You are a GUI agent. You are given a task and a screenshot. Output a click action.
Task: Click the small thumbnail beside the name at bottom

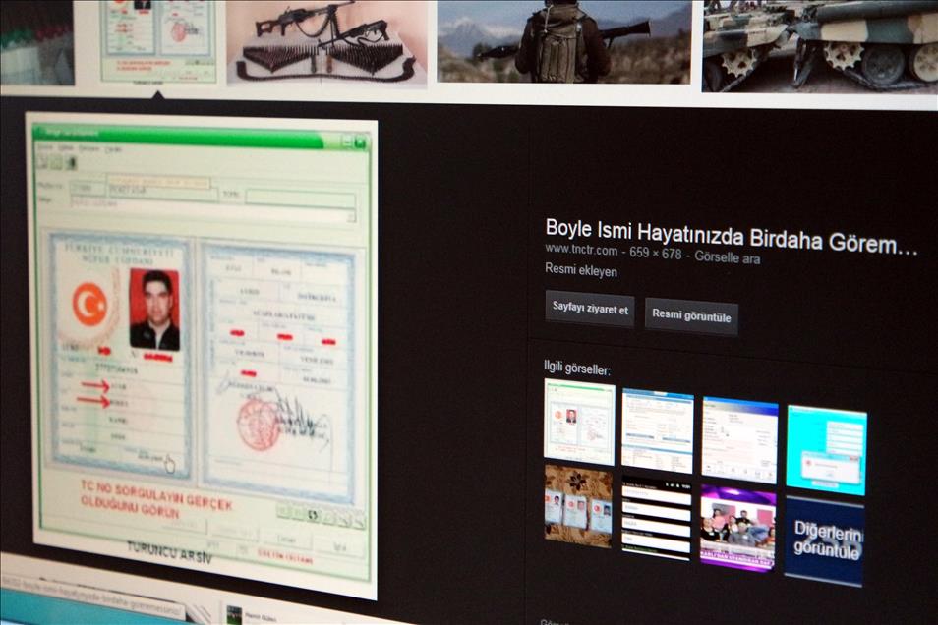[x=234, y=614]
